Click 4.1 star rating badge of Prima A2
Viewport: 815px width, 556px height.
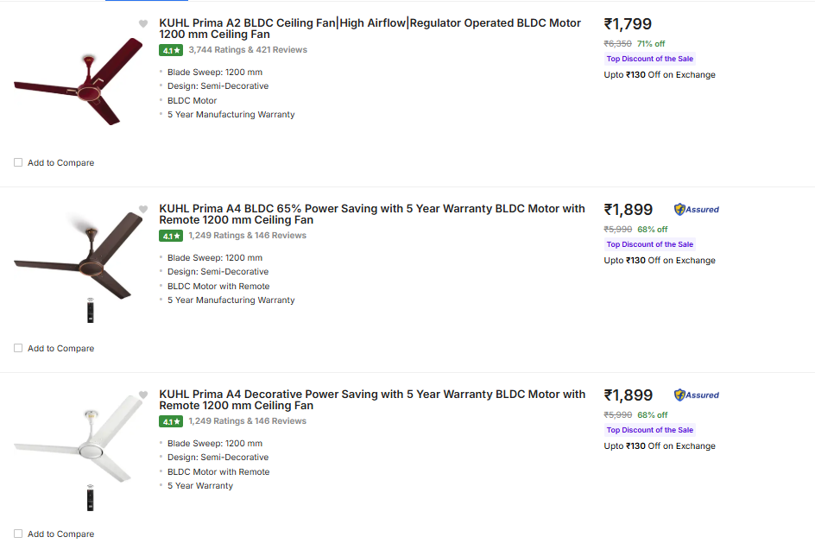[x=171, y=50]
